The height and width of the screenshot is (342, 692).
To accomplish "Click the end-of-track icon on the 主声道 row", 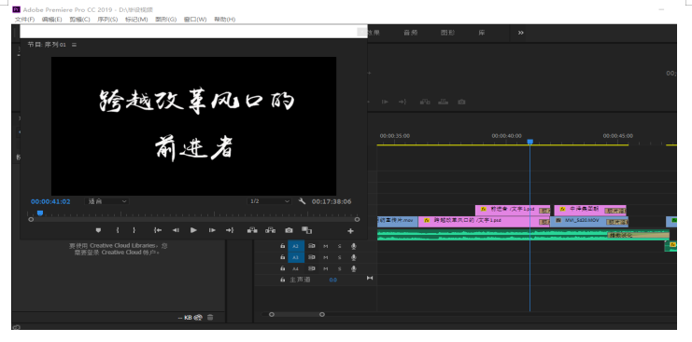I will (x=370, y=278).
